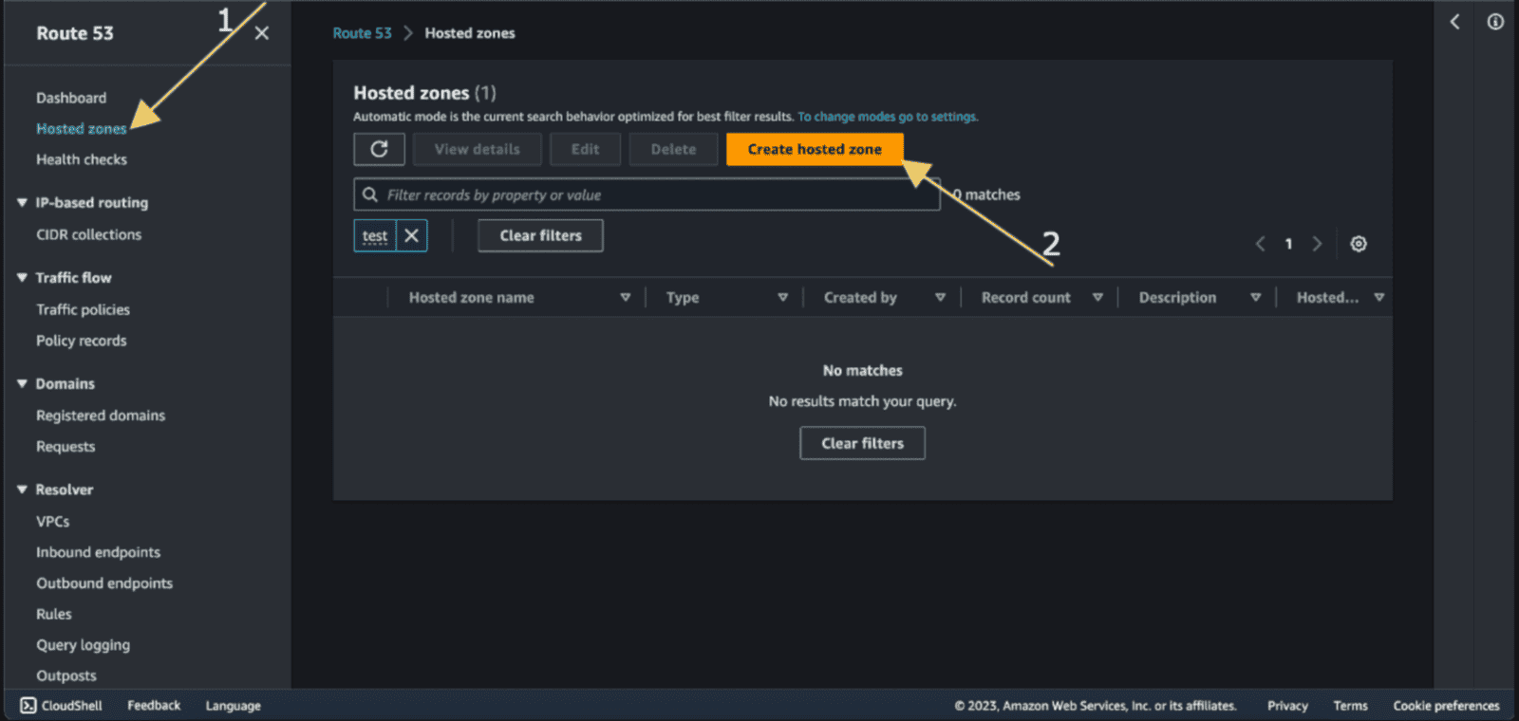The width and height of the screenshot is (1519, 721).
Task: Collapse the IP-based routing section
Action: [x=22, y=202]
